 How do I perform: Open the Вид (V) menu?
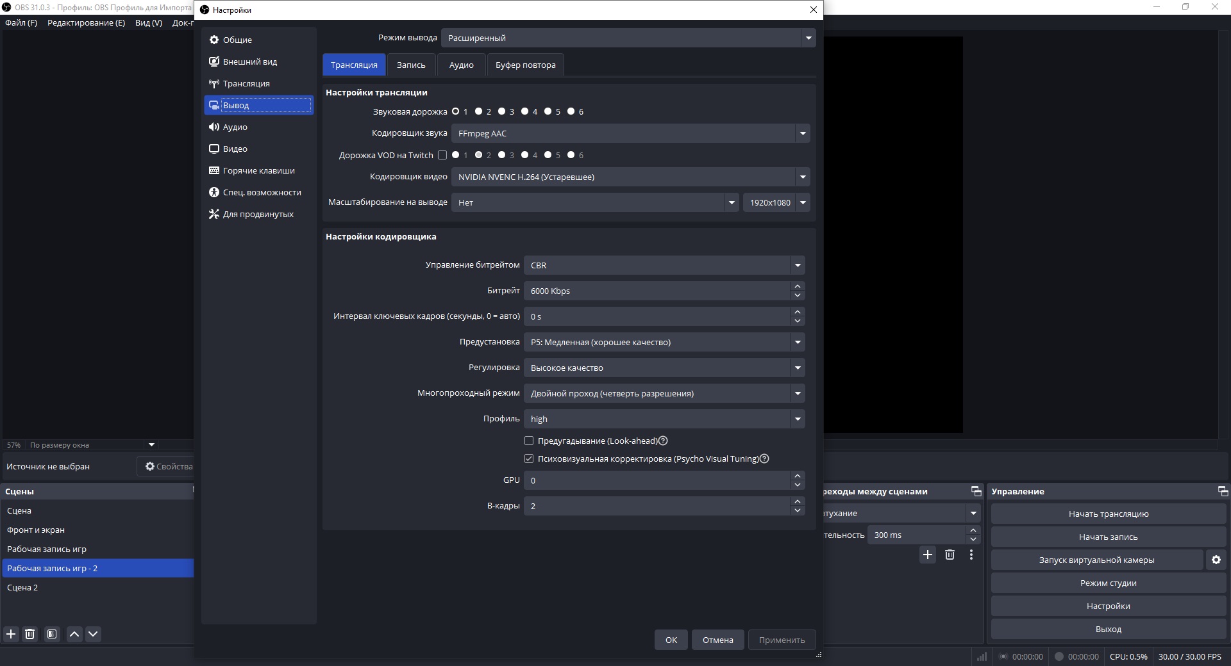pyautogui.click(x=149, y=22)
